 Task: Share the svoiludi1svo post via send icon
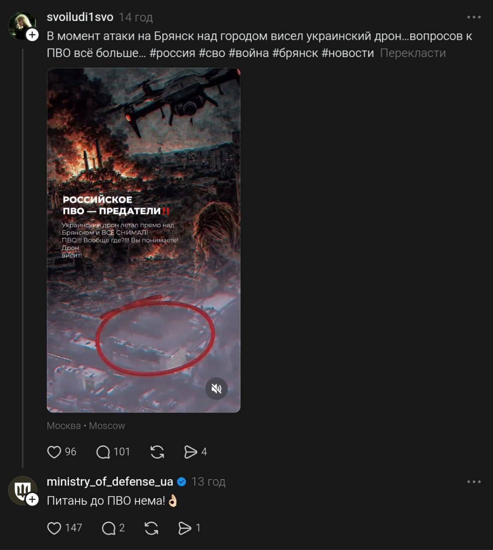[x=191, y=452]
